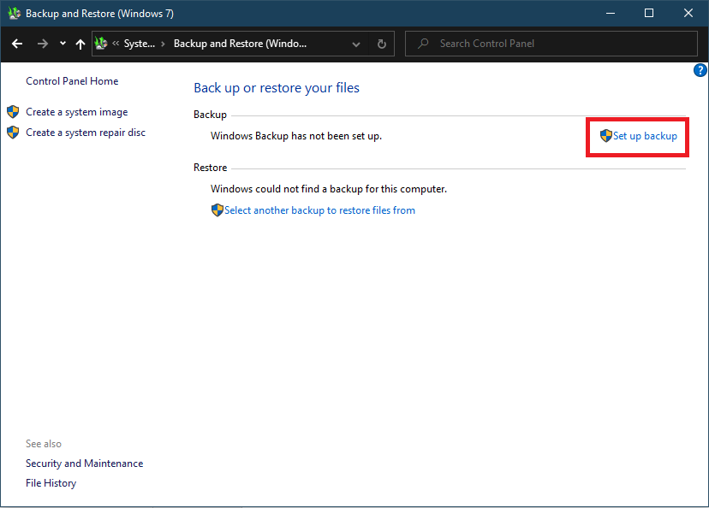
Task: Click the Control Panel icon in address bar
Action: point(101,44)
